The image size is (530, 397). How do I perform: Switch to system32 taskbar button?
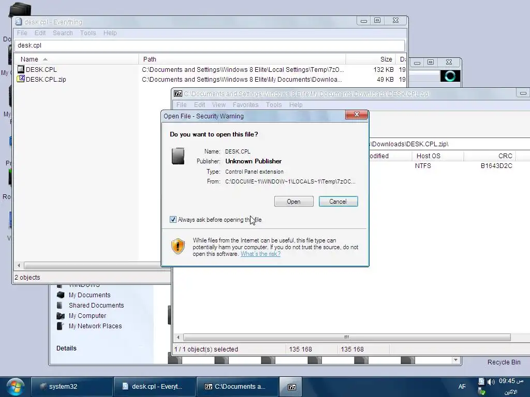pyautogui.click(x=71, y=387)
